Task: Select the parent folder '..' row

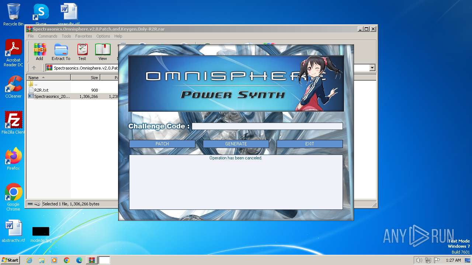Action: [72, 84]
